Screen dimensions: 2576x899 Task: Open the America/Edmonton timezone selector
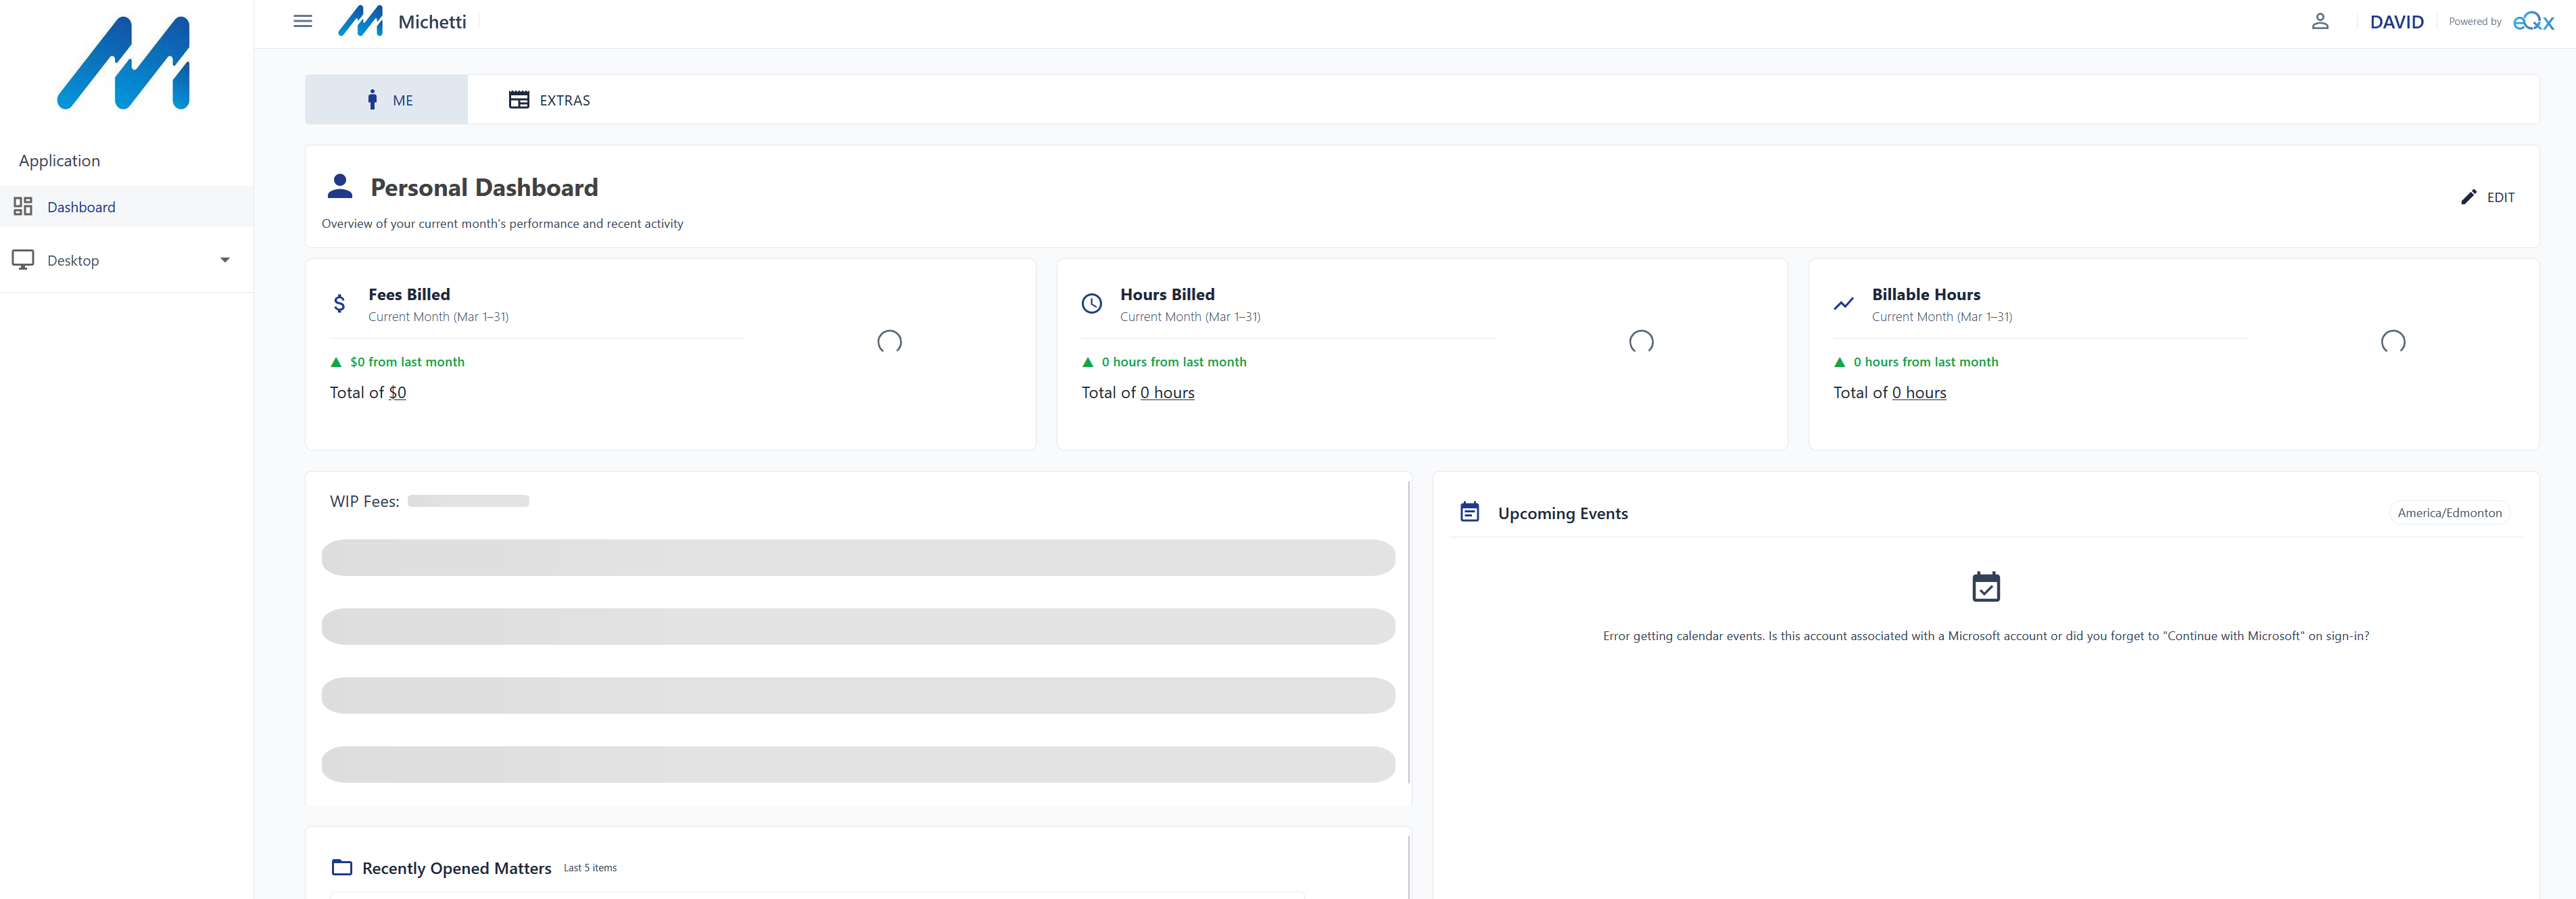(2449, 513)
